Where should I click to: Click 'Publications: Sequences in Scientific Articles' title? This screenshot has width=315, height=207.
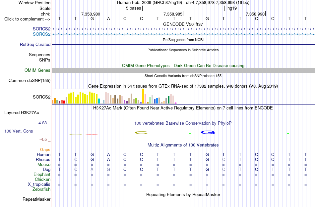(183, 50)
